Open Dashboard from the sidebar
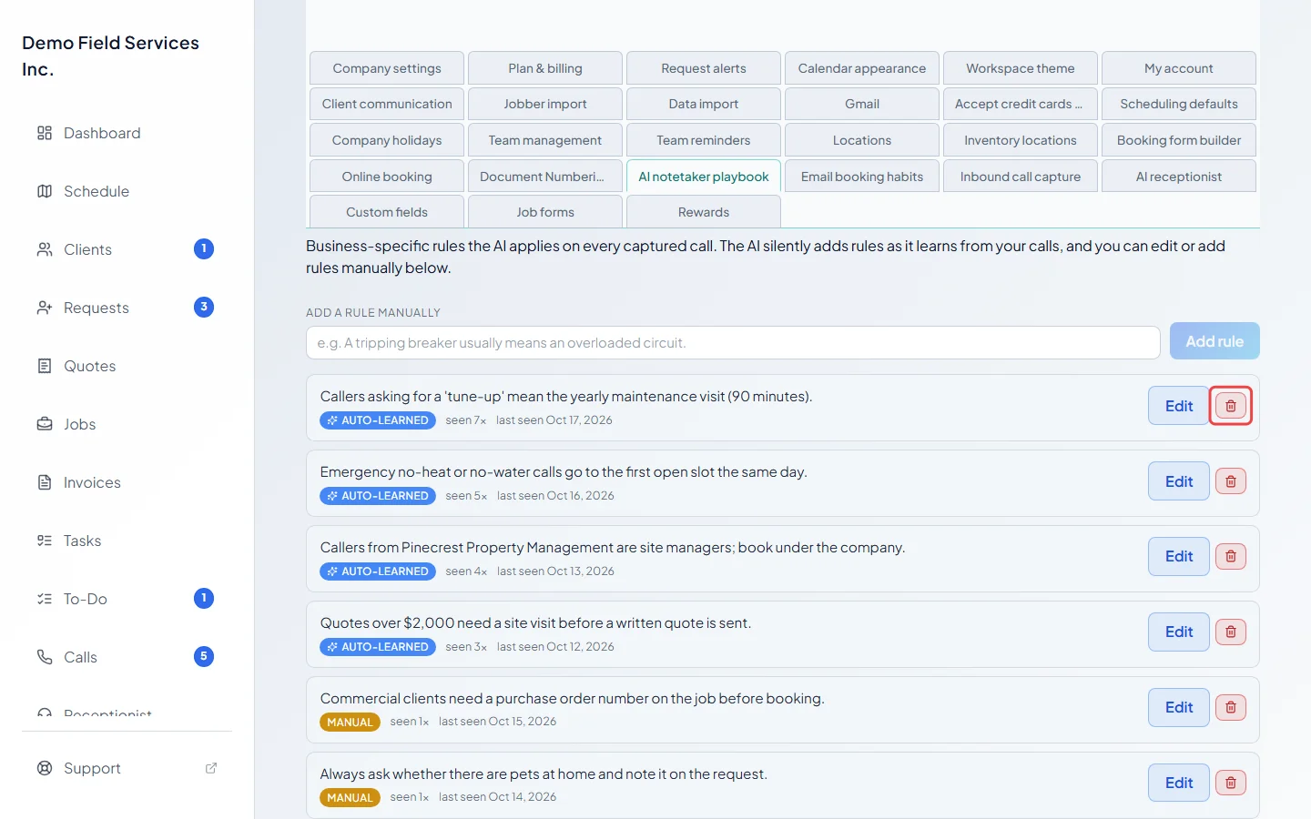 127,133
